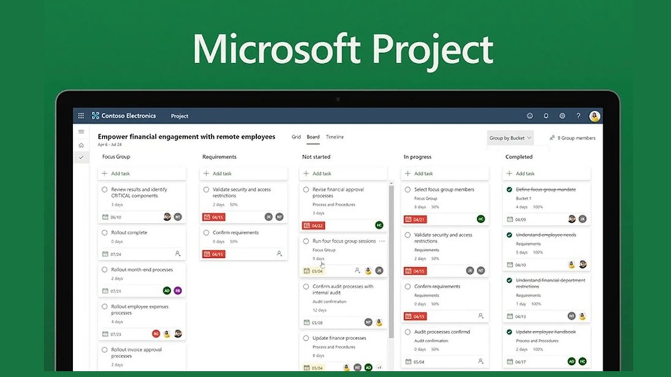Mark Select focus group members complete
This screenshot has height=377, width=671.
[408, 190]
